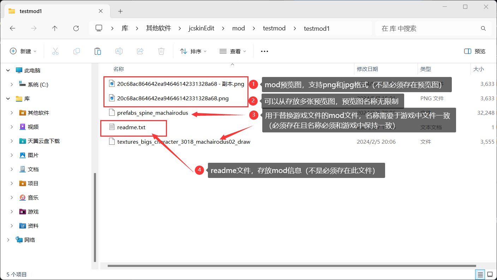Click the back navigation arrow

(x=13, y=28)
